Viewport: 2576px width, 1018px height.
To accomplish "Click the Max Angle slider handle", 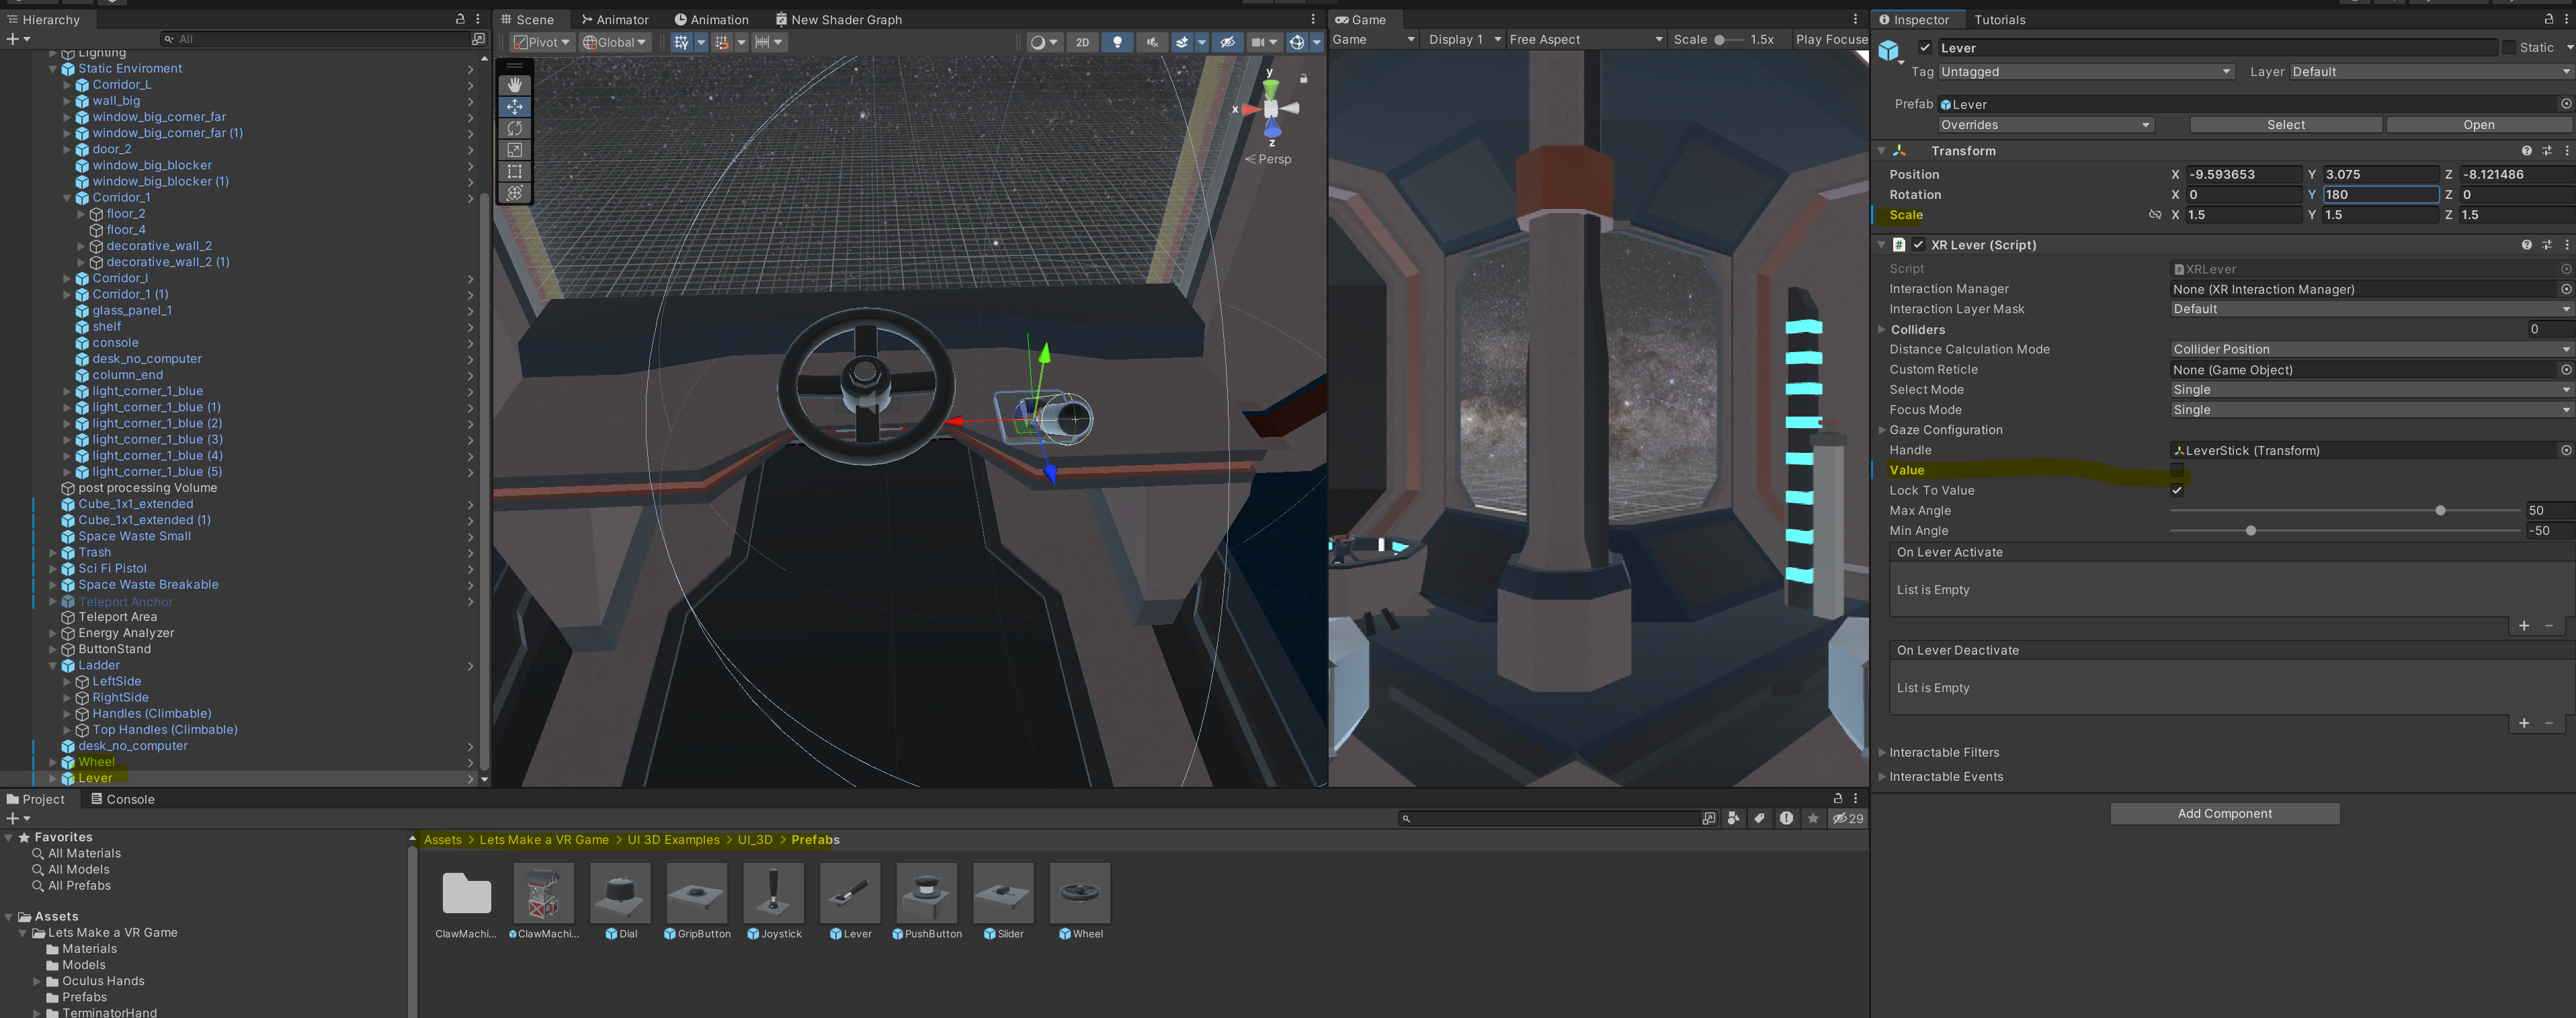I will pyautogui.click(x=2440, y=510).
